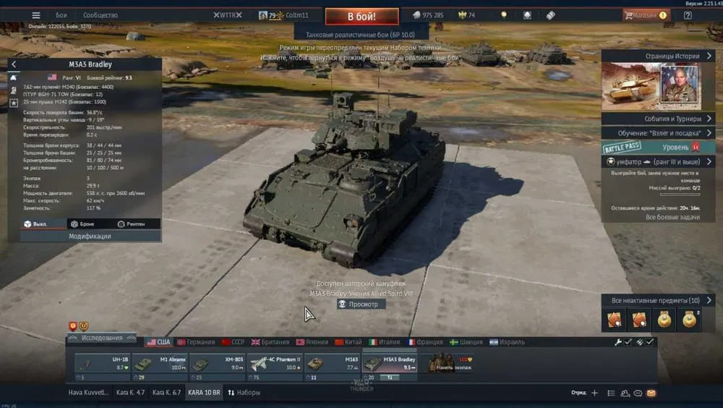Open the mail envelope icon at bottom right

click(651, 393)
